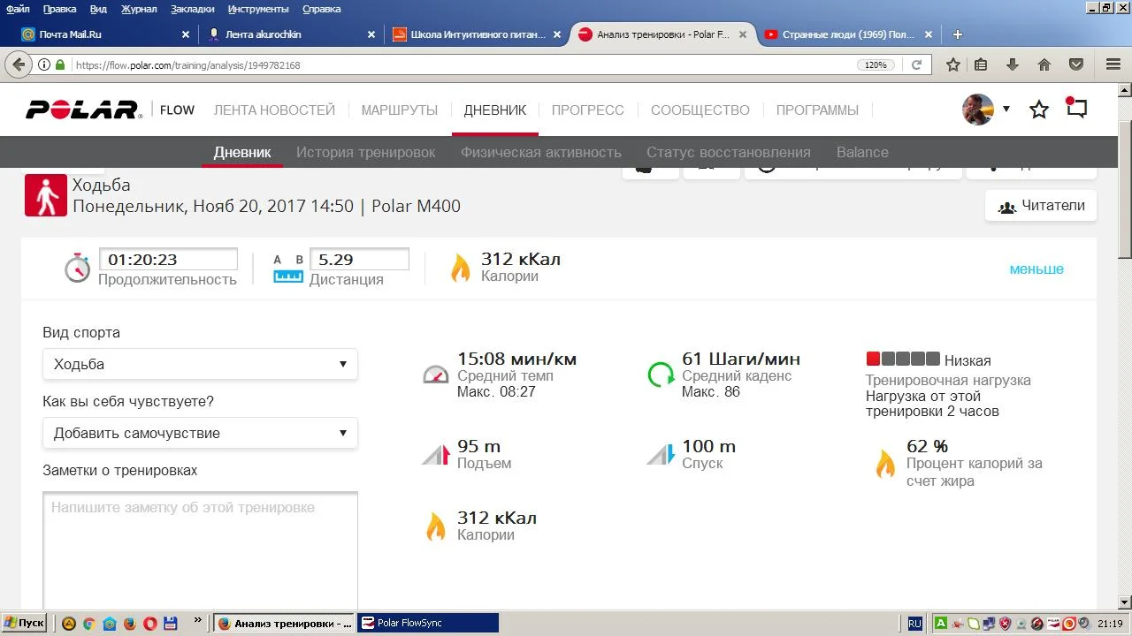The width and height of the screenshot is (1132, 636).
Task: Click the average pace speedometer icon
Action: (436, 375)
